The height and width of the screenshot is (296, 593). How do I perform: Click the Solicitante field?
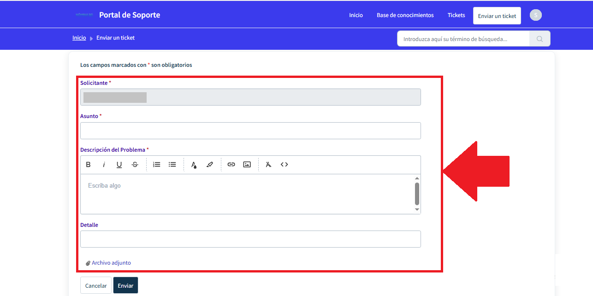(x=250, y=97)
